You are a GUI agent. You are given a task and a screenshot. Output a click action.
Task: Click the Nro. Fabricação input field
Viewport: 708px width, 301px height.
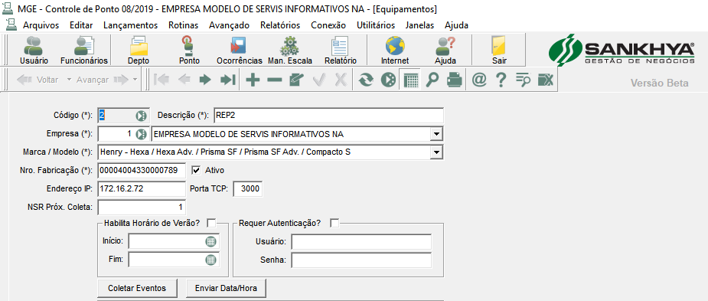(142, 170)
